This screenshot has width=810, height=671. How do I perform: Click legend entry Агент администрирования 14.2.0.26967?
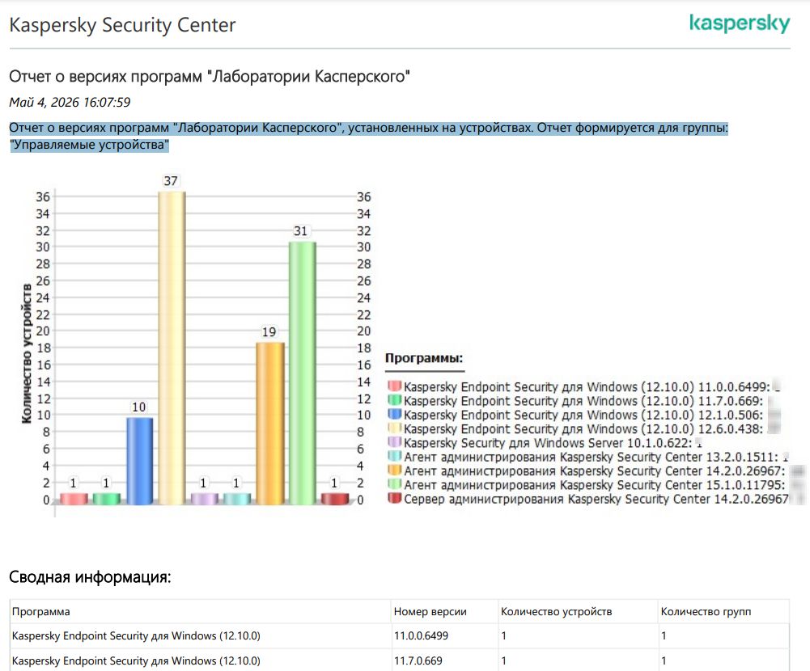pos(595,471)
